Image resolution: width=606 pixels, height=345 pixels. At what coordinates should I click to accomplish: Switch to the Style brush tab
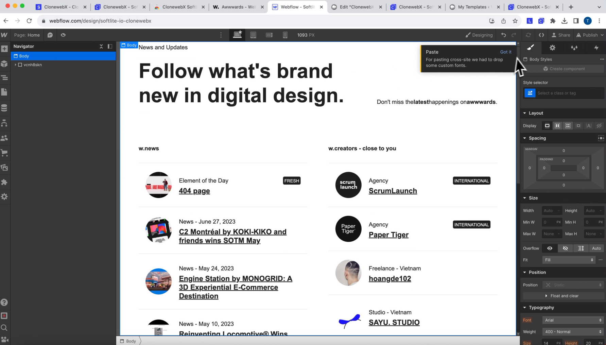pyautogui.click(x=531, y=48)
